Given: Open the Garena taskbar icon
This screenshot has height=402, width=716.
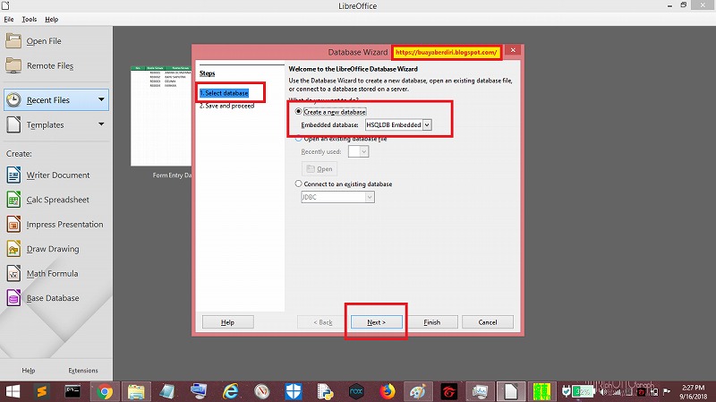Looking at the screenshot, I should tap(448, 392).
